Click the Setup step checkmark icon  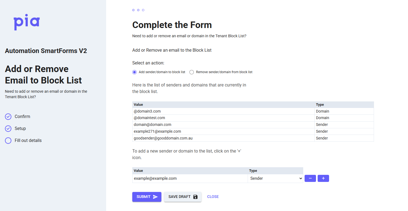pos(8,129)
